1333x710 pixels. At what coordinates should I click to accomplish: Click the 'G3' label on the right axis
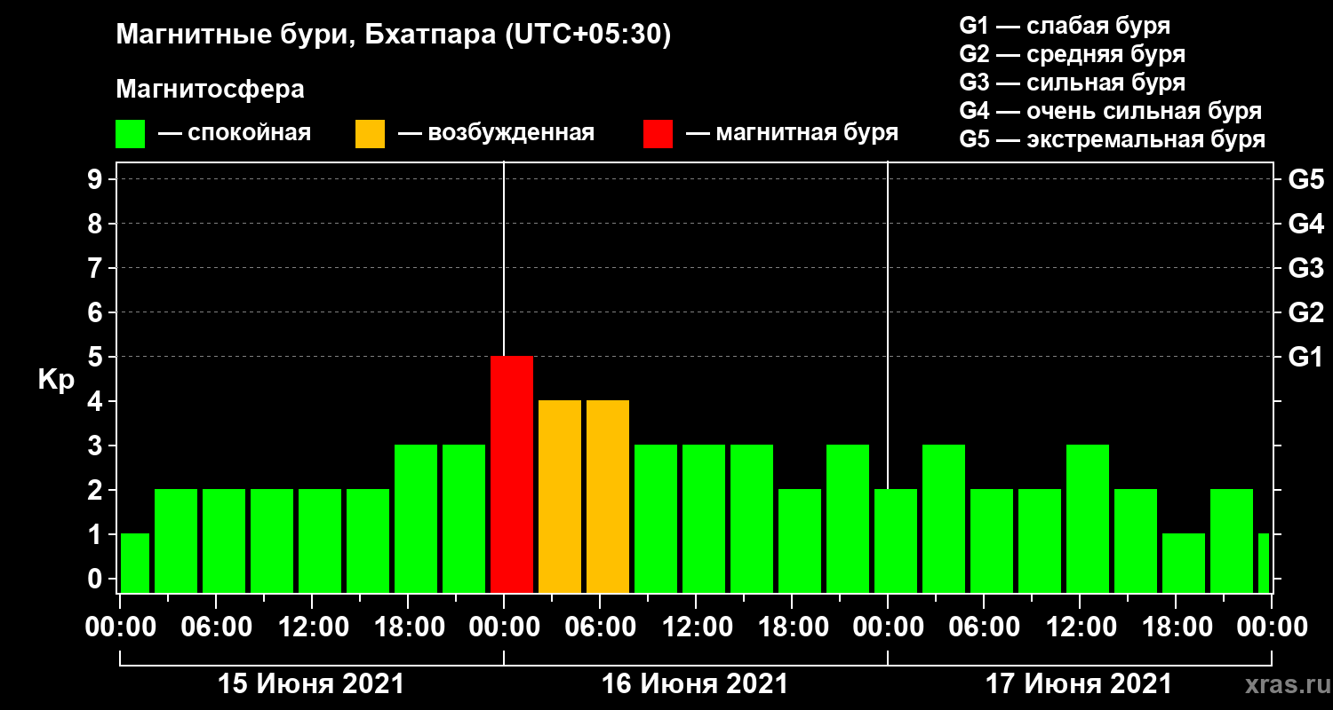(1305, 268)
